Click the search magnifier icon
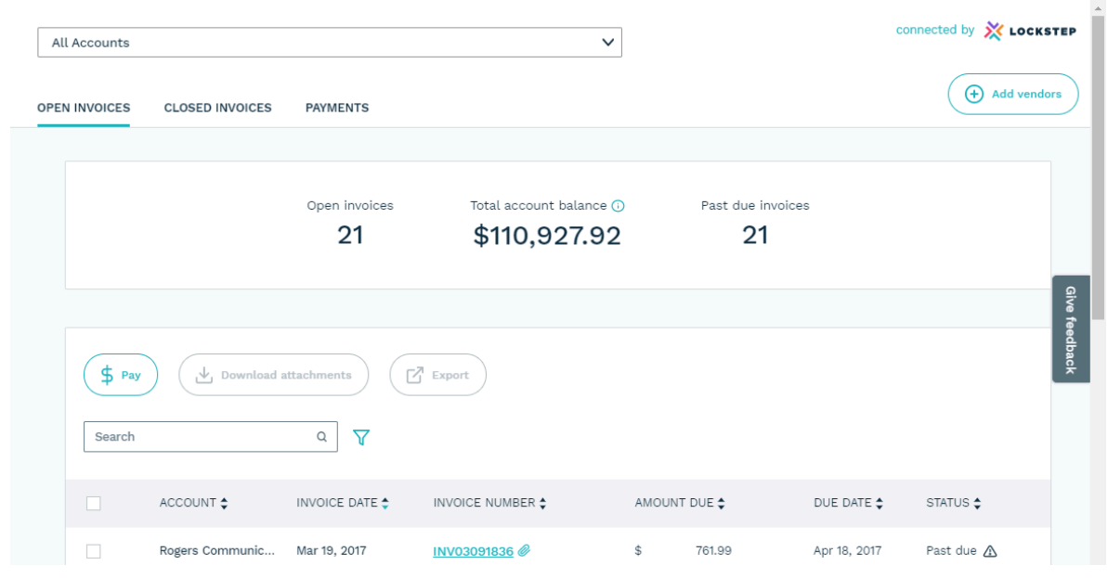Image resolution: width=1108 pixels, height=578 pixels. 321,437
